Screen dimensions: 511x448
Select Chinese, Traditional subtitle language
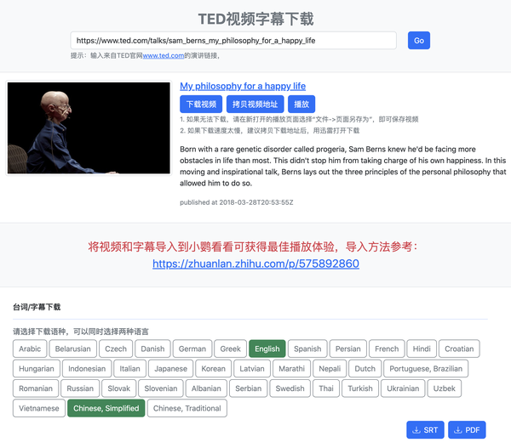pyautogui.click(x=187, y=408)
